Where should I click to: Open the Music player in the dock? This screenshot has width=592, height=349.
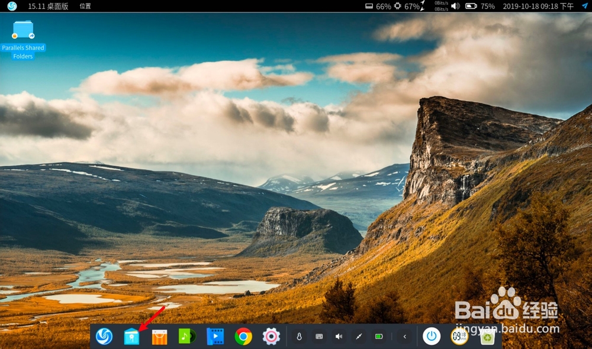tap(187, 336)
